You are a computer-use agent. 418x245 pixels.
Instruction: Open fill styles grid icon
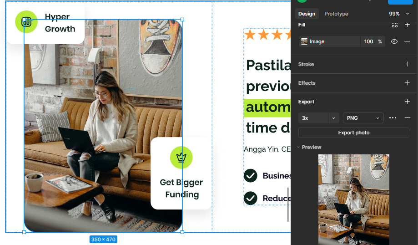[x=394, y=25]
